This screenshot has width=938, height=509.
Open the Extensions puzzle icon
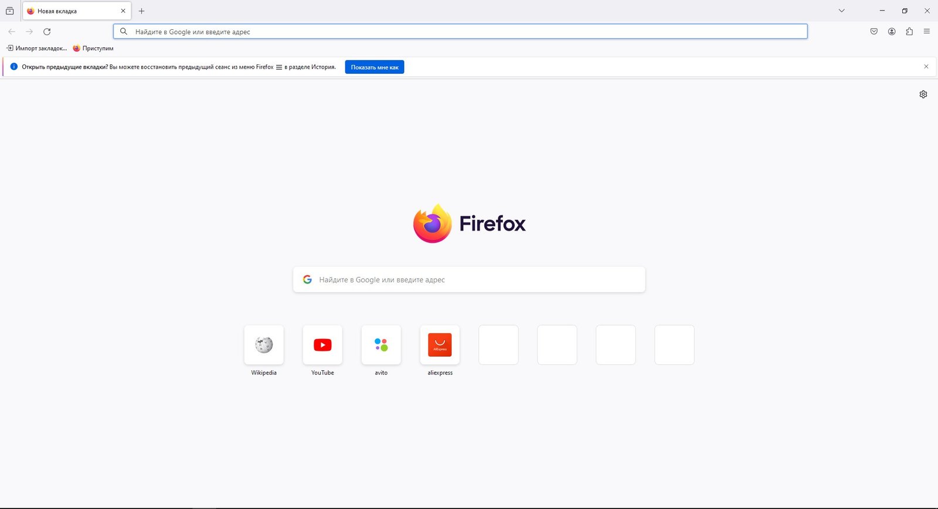[x=909, y=32]
